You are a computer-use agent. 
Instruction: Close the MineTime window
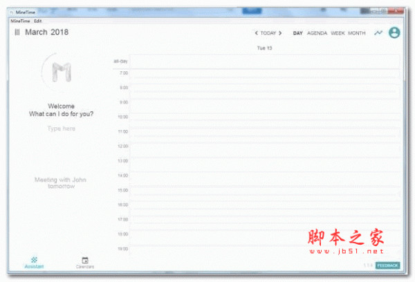(x=396, y=11)
